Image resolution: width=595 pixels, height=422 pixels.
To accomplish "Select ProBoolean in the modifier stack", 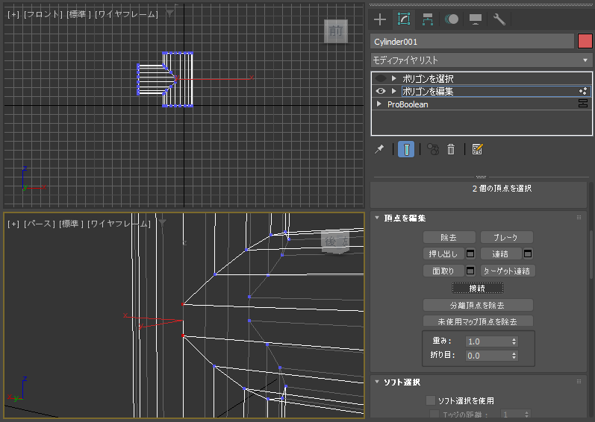I will click(408, 104).
